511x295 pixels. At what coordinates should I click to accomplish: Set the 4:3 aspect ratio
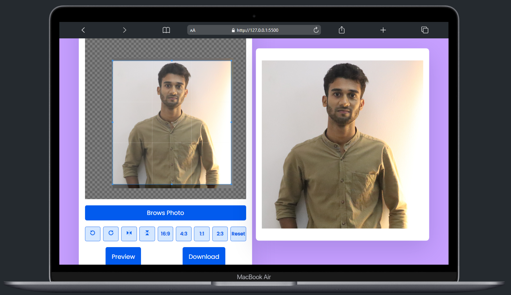point(184,234)
